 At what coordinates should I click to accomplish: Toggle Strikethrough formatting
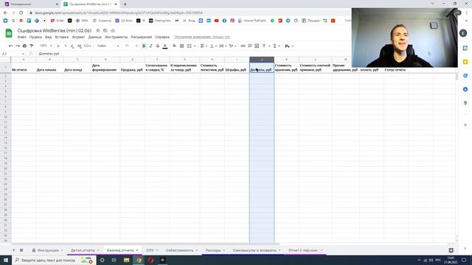point(158,46)
